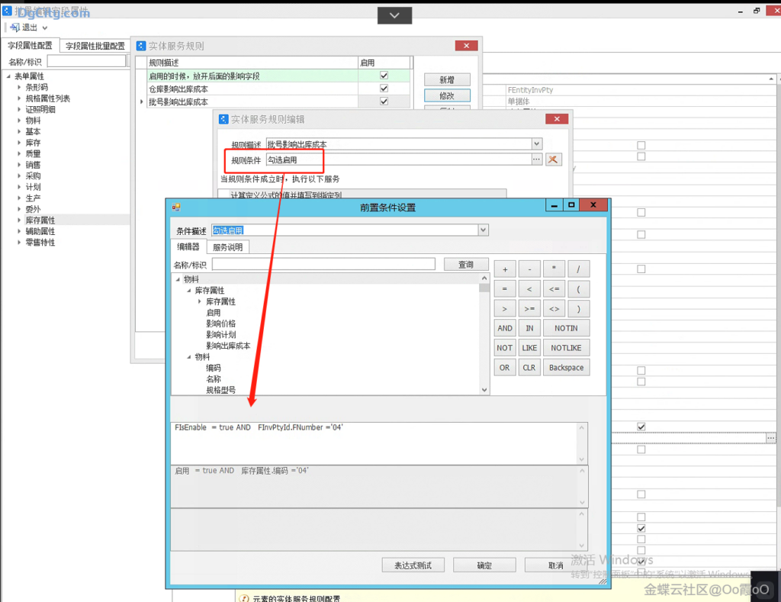Open the 条件描述 dropdown
Screen dimensions: 781x602
pyautogui.click(x=483, y=230)
